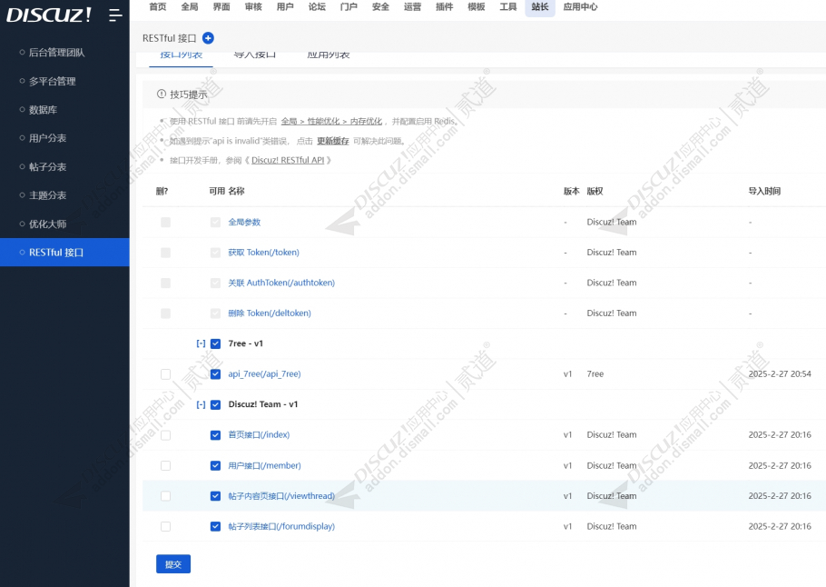Open the 全局 > 性能优化 > 内存优化 link
Screen dimensions: 826x587
(331, 121)
